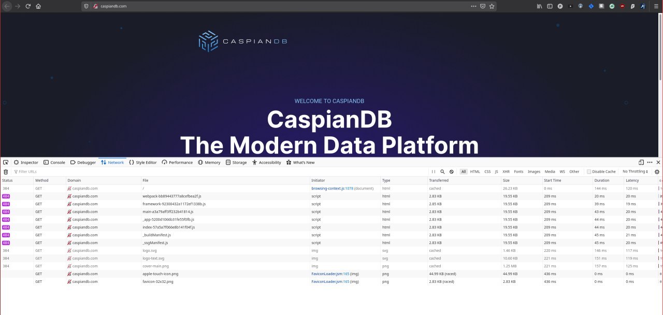Click the CaspianDB logo on the page

click(x=243, y=41)
